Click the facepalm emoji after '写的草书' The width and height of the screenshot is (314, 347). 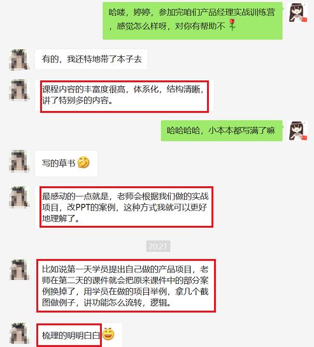[x=83, y=163]
